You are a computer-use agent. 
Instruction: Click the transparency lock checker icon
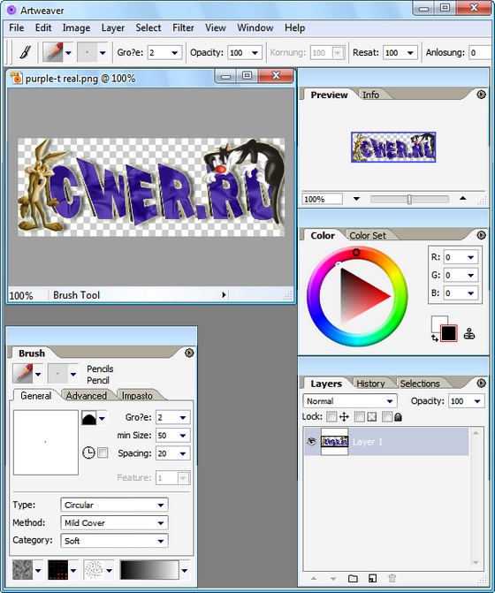tap(372, 417)
